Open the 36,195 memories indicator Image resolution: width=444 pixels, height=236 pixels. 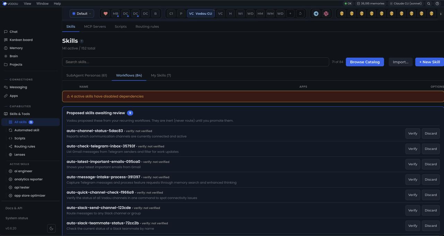coord(370,3)
